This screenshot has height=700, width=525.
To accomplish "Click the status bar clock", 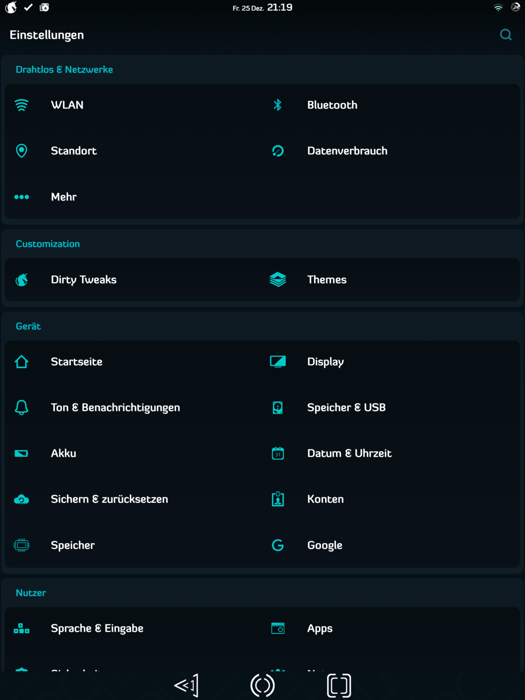I will click(x=280, y=7).
